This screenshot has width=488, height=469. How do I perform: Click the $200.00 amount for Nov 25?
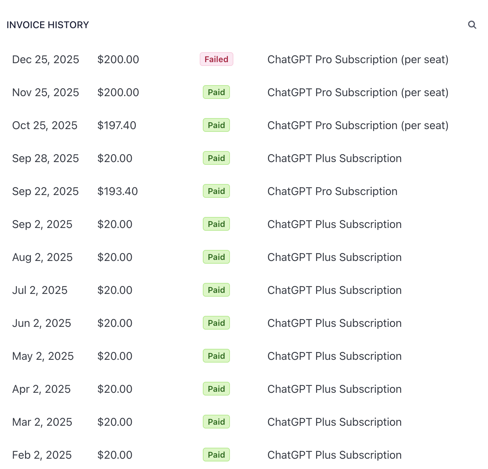tap(118, 92)
